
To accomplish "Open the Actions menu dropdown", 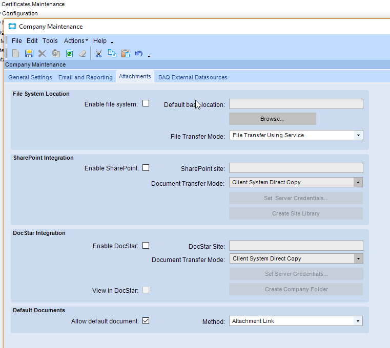I will (x=76, y=41).
